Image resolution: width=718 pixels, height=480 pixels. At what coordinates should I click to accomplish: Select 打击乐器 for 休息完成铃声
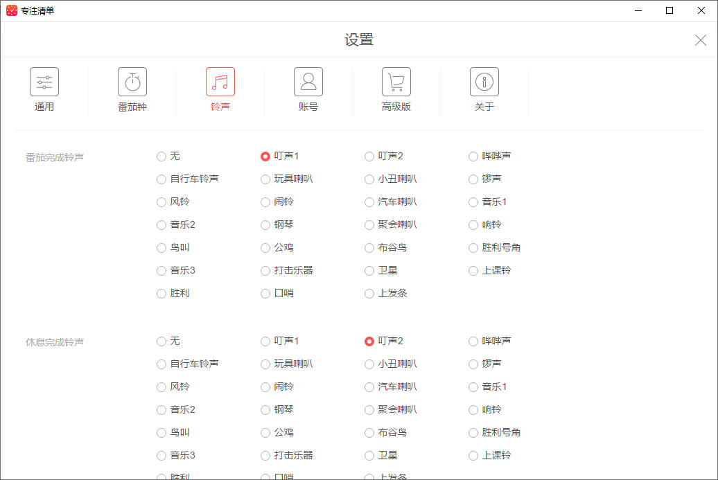pos(265,456)
